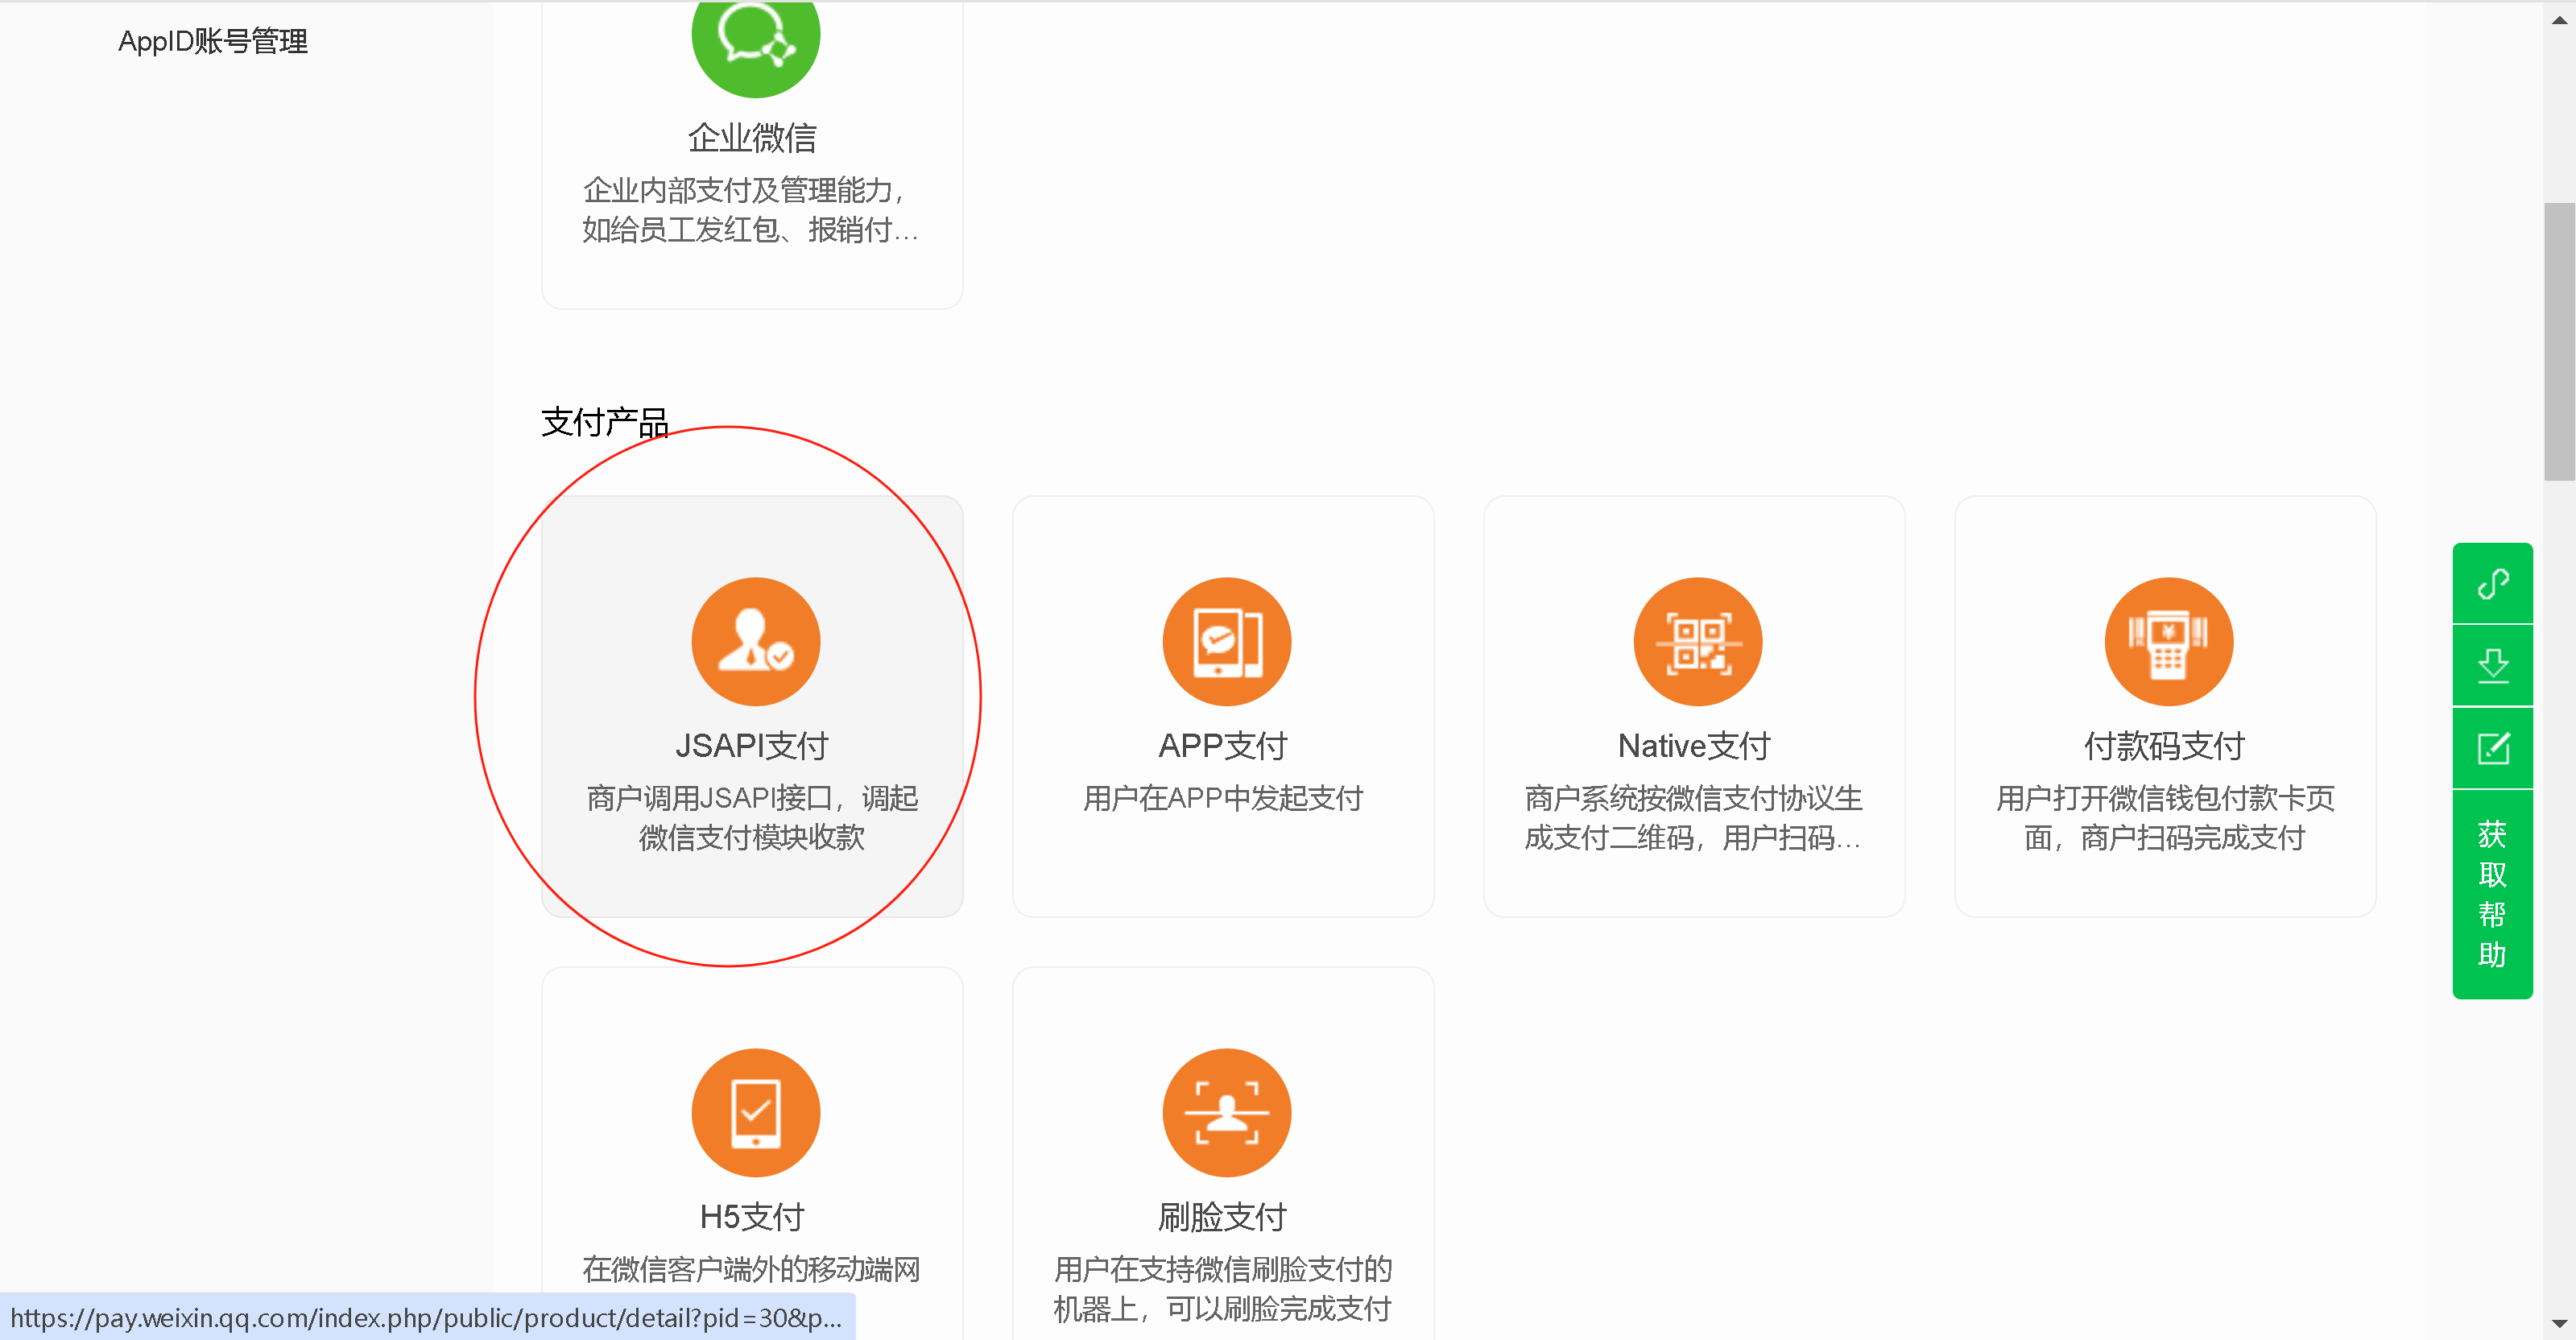Screen dimensions: 2576x1340
Task: Click the scrollbar up arrow
Action: [x=2559, y=20]
